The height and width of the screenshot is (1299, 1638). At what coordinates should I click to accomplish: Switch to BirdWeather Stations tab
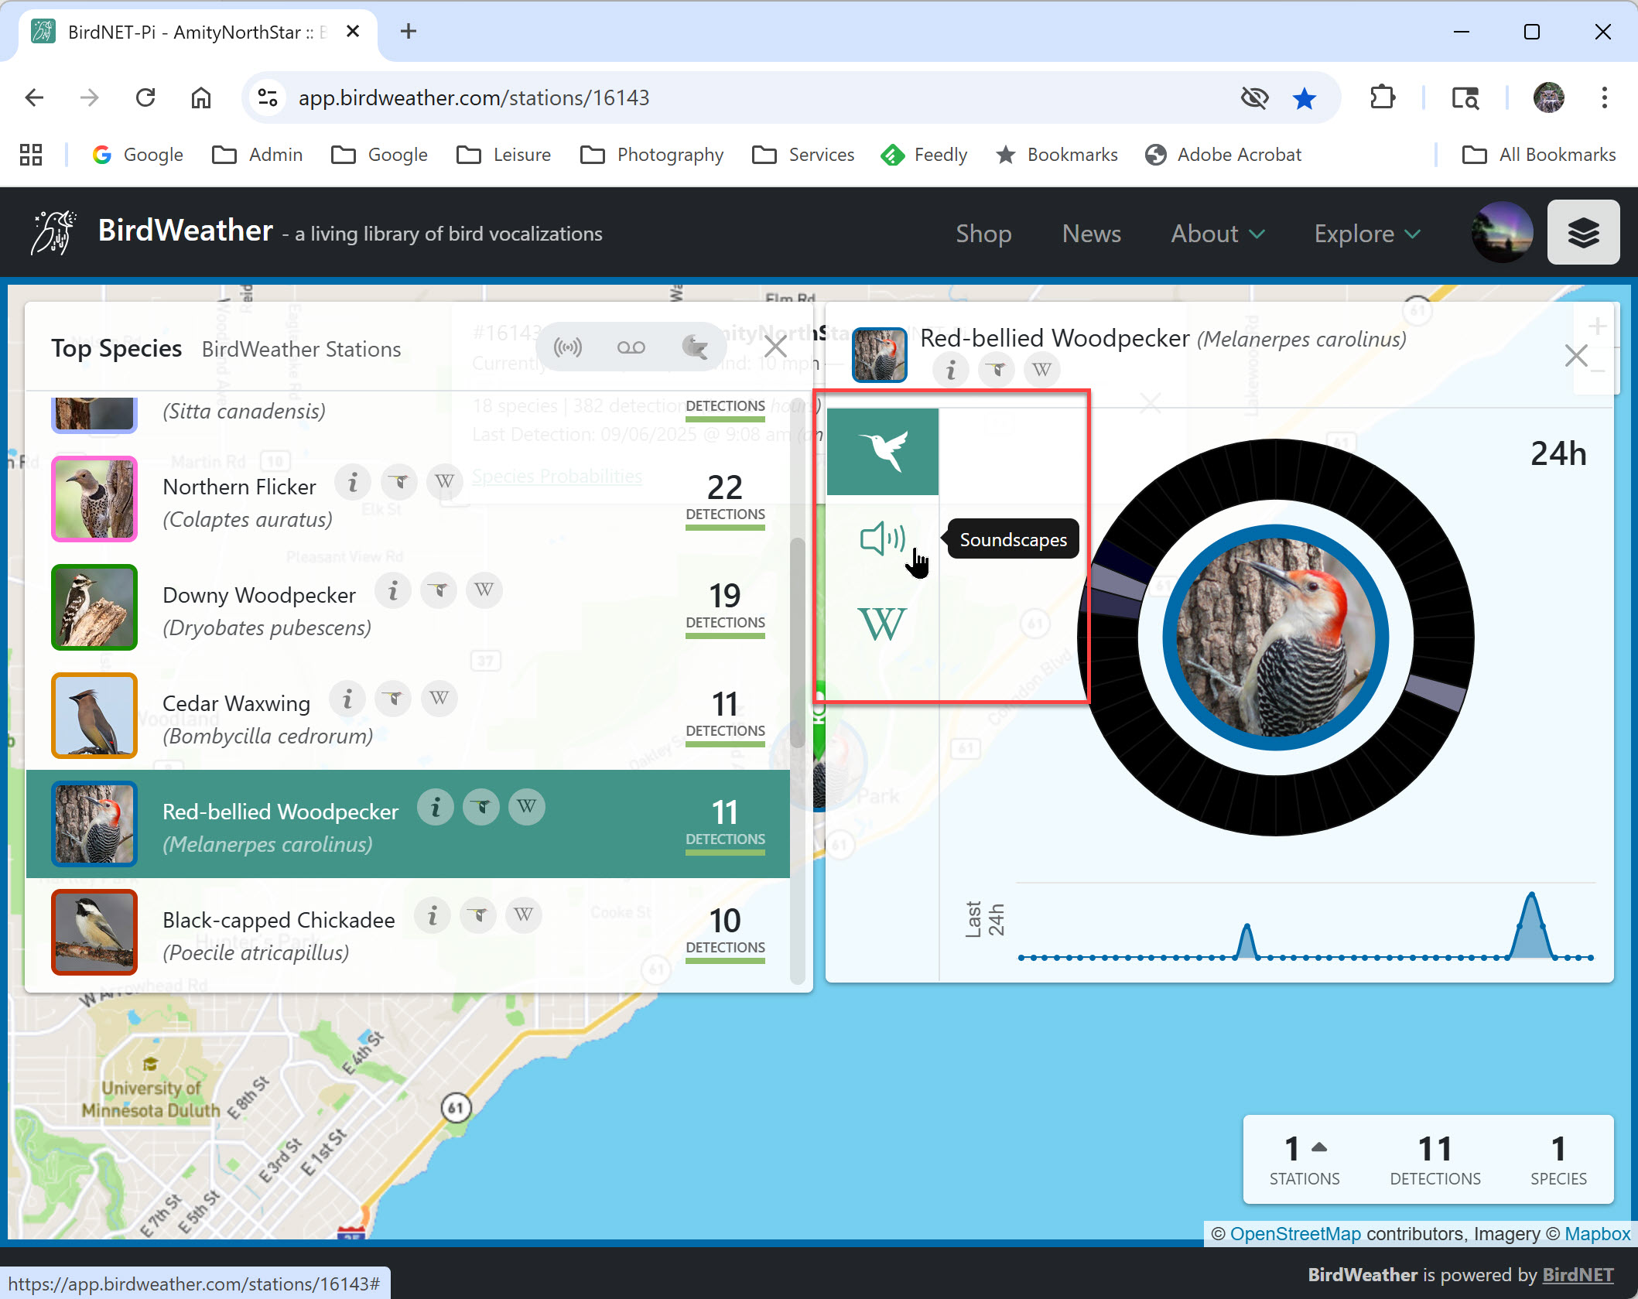(301, 349)
